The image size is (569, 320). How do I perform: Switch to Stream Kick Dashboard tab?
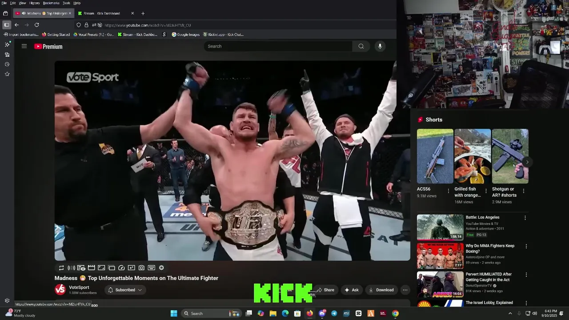coord(106,13)
